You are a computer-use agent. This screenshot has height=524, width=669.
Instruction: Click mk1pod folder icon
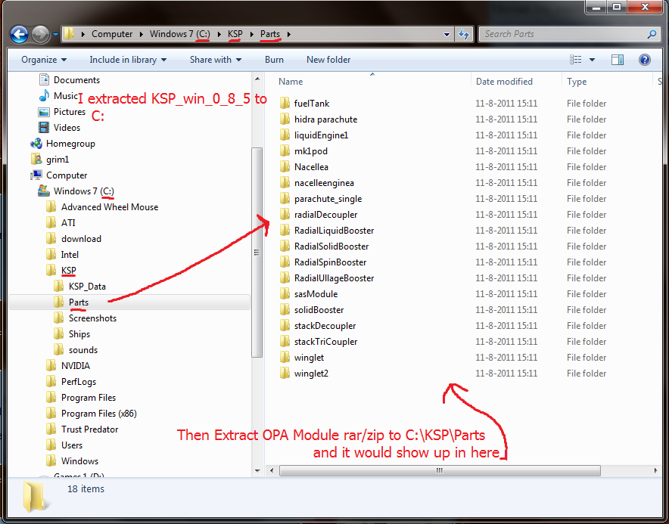[285, 151]
